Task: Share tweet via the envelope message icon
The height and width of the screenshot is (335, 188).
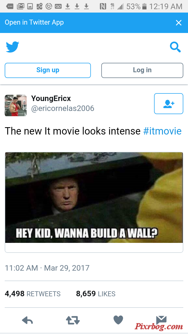Action: [161, 320]
